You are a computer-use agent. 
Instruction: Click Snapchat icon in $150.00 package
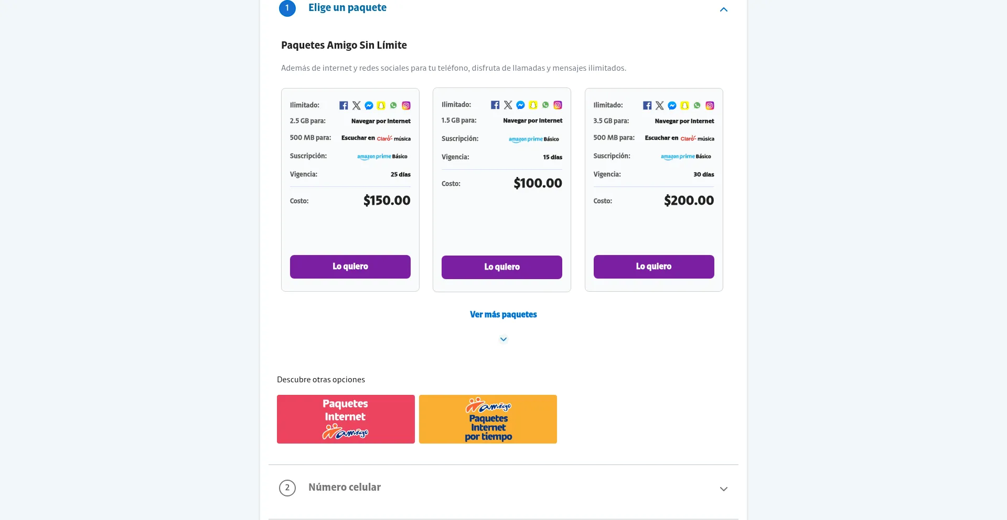381,106
